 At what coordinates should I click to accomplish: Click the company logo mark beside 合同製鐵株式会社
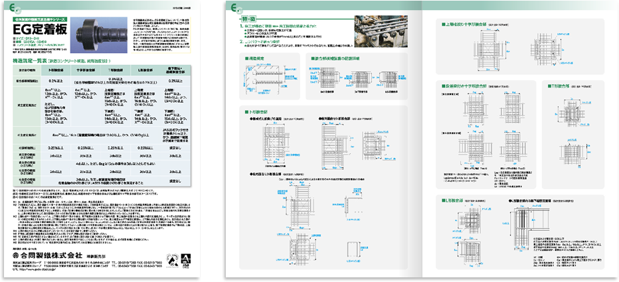(16, 255)
